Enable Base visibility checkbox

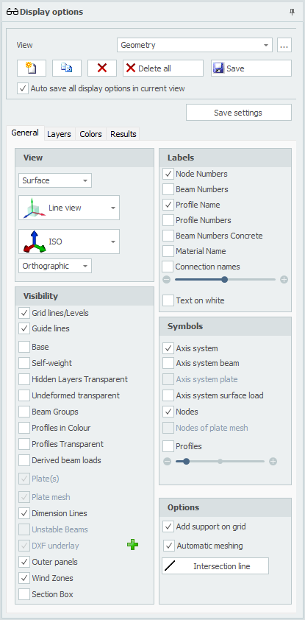(24, 347)
